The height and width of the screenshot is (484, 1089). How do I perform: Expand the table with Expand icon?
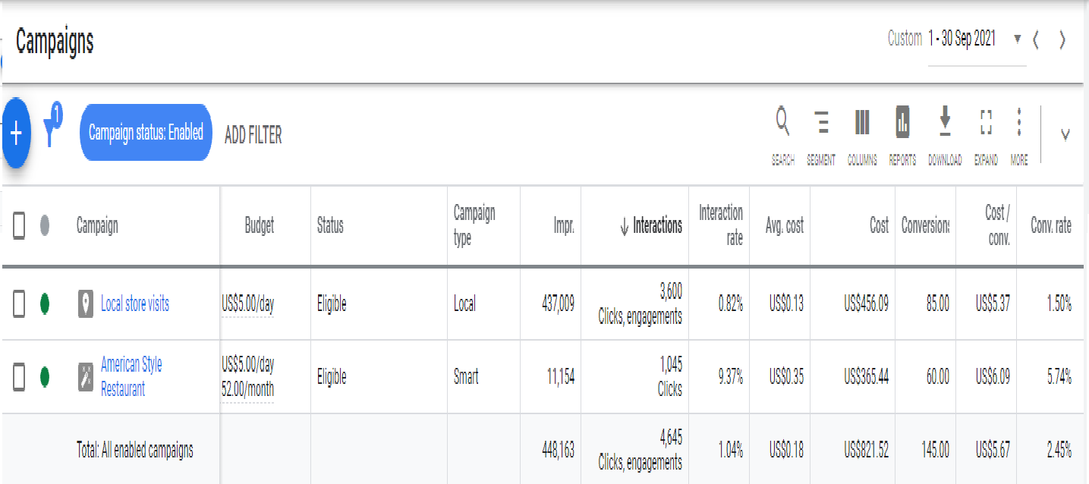point(986,122)
